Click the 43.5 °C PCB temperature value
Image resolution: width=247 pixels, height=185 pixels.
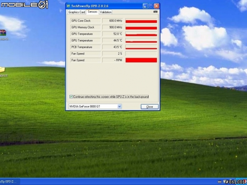(112, 47)
